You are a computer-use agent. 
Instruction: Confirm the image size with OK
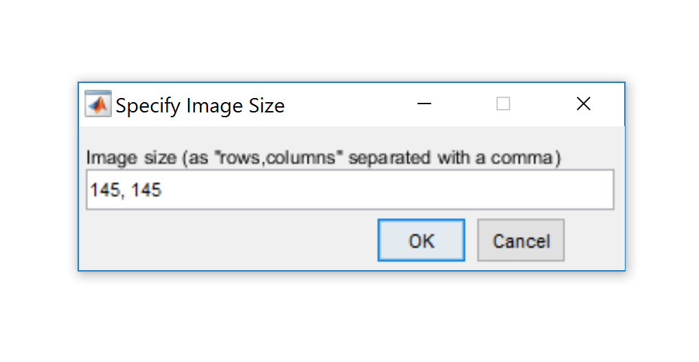point(421,241)
